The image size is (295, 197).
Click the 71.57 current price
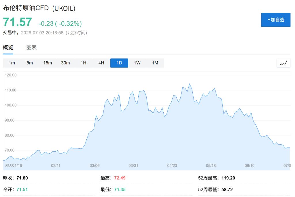click(x=17, y=22)
